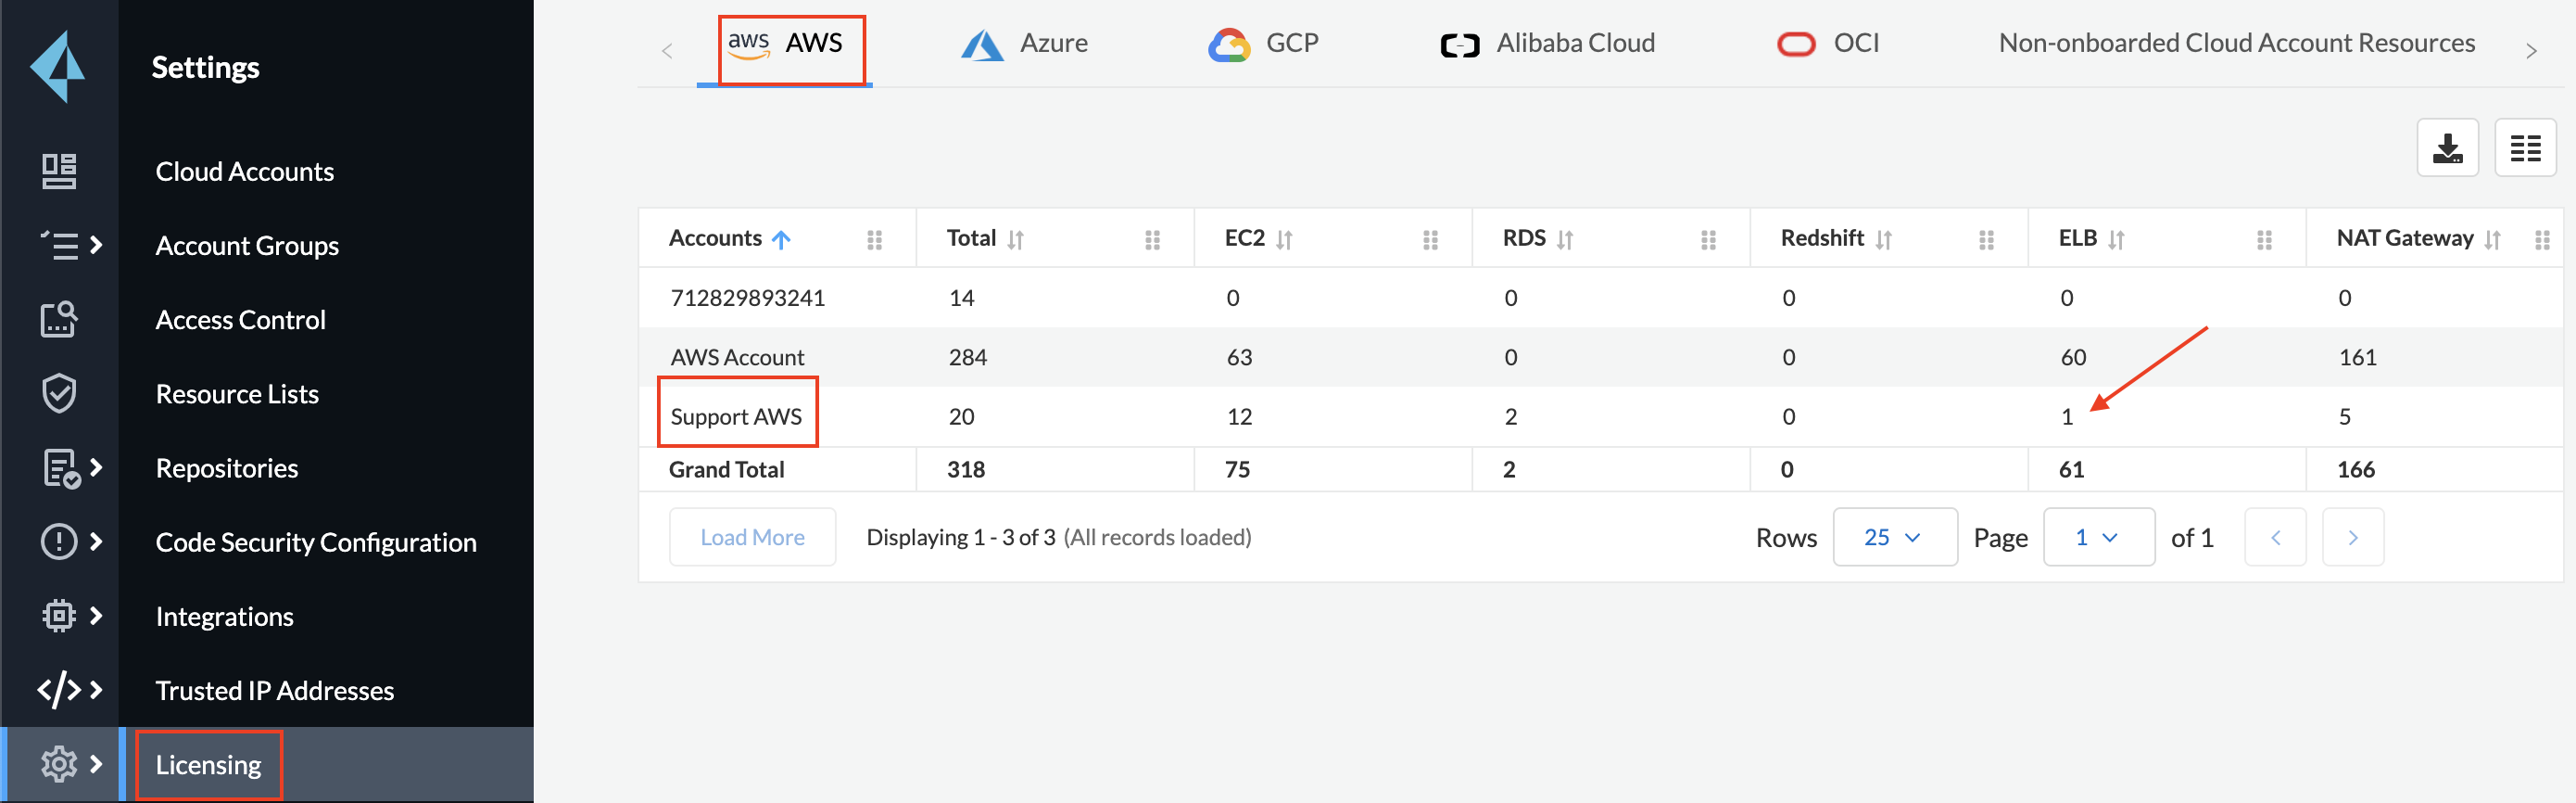Viewport: 2576px width, 803px height.
Task: Click the Prisma Cloud logo icon
Action: click(x=58, y=66)
